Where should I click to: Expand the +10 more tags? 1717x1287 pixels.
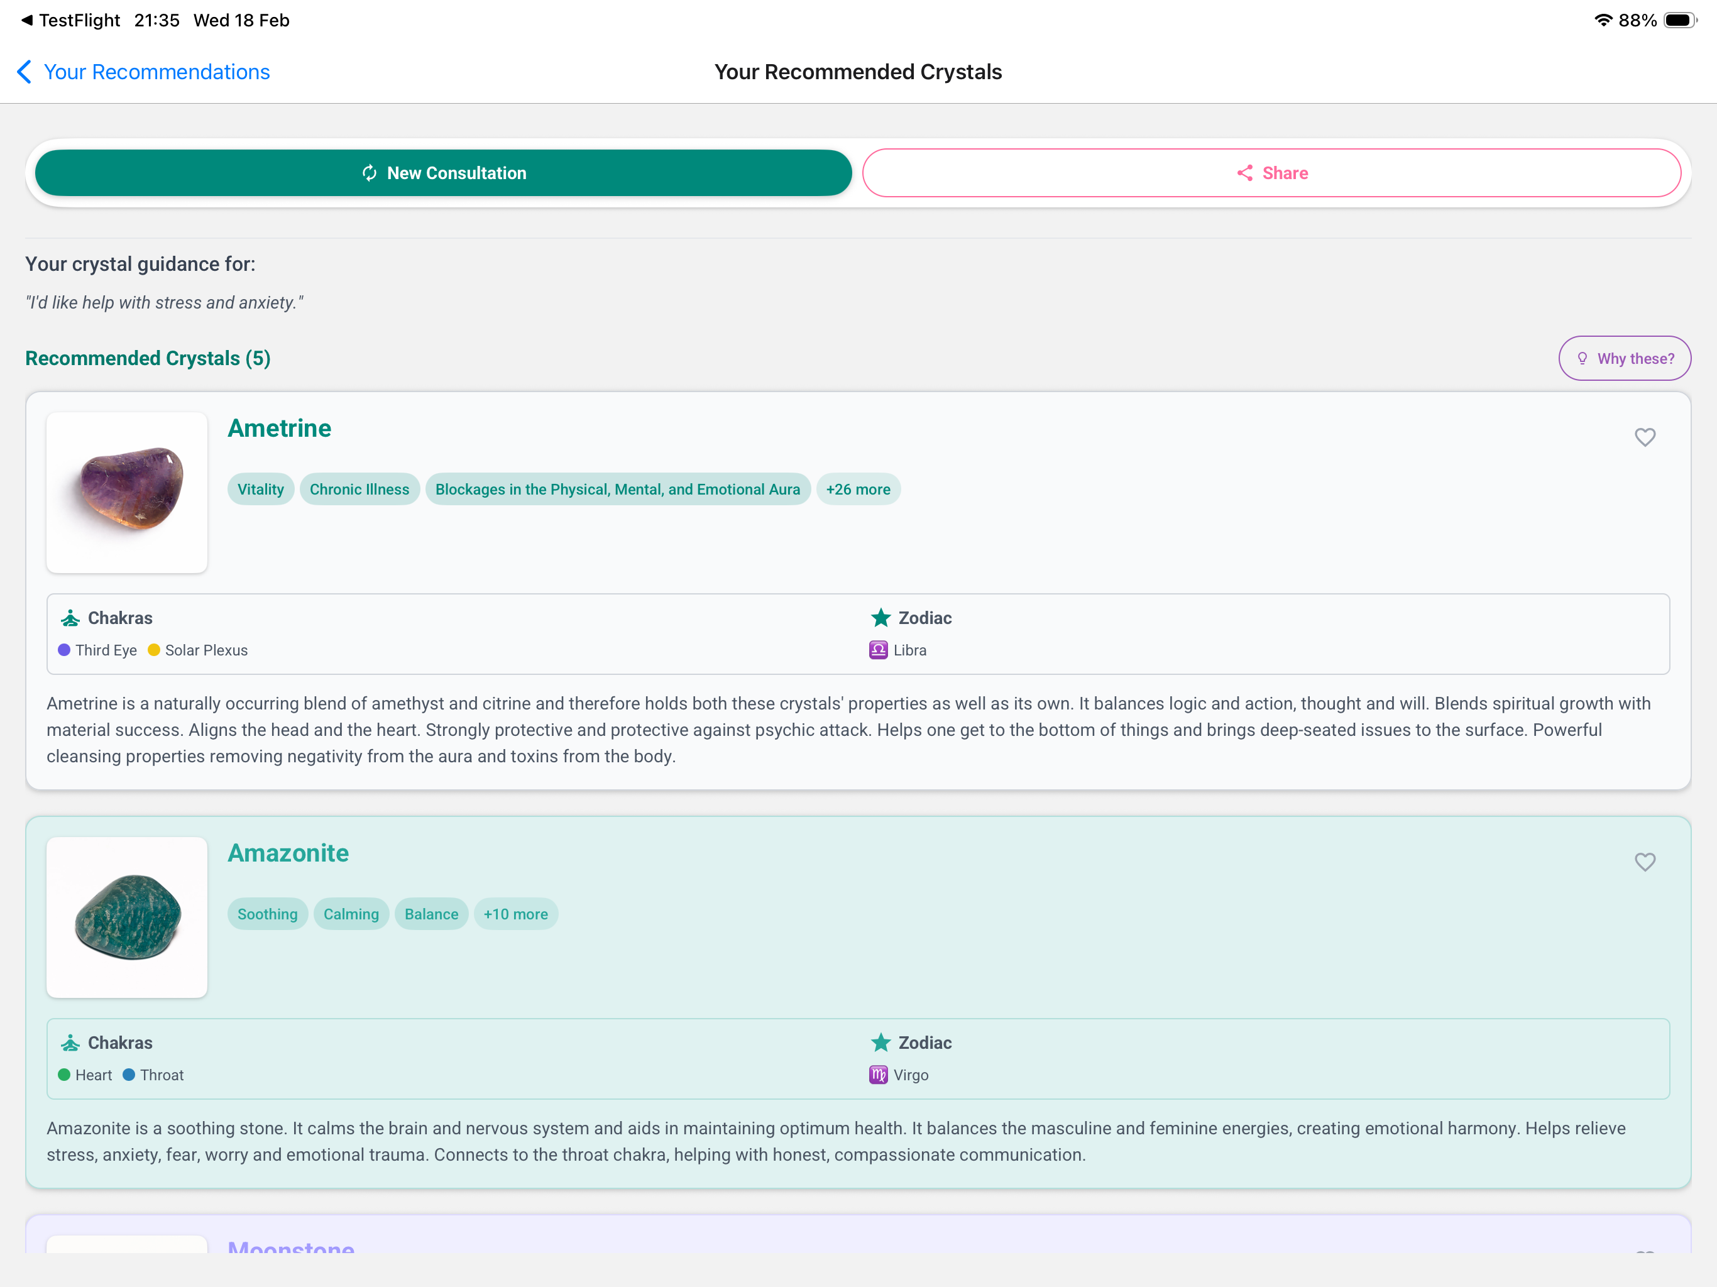pos(515,914)
